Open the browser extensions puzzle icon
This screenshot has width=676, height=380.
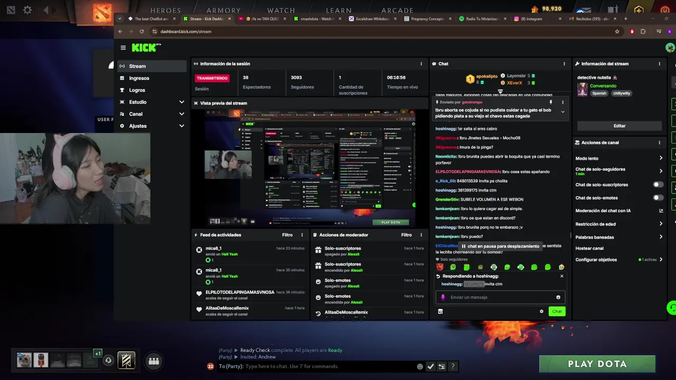(x=643, y=32)
